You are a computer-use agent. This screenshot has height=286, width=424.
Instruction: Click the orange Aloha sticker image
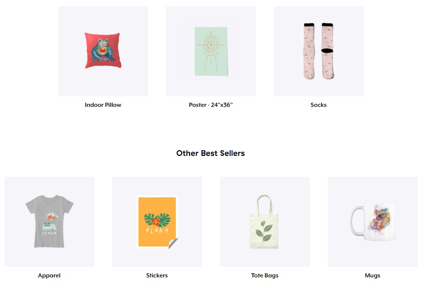157,222
